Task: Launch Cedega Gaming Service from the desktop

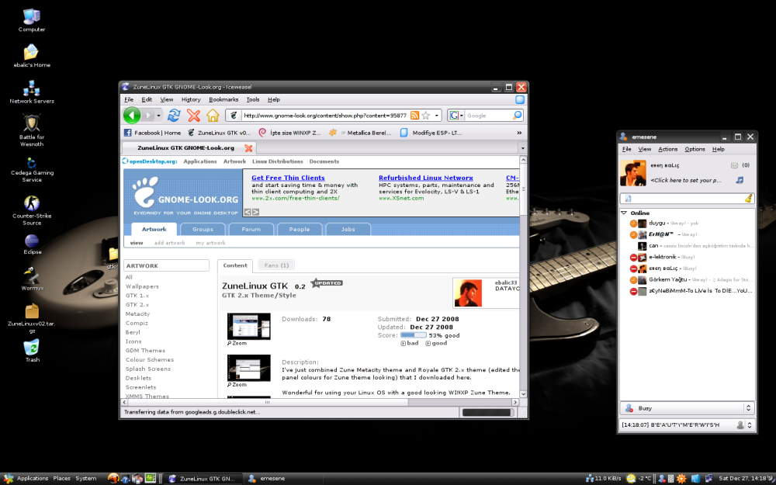Action: point(32,170)
